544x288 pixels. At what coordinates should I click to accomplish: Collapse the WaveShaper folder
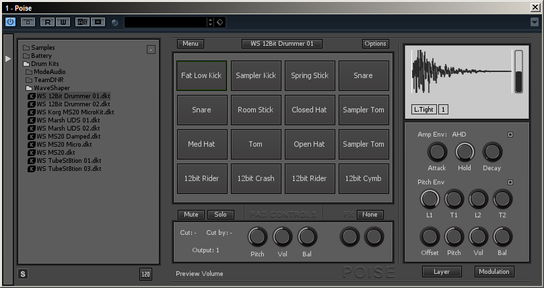(x=28, y=88)
